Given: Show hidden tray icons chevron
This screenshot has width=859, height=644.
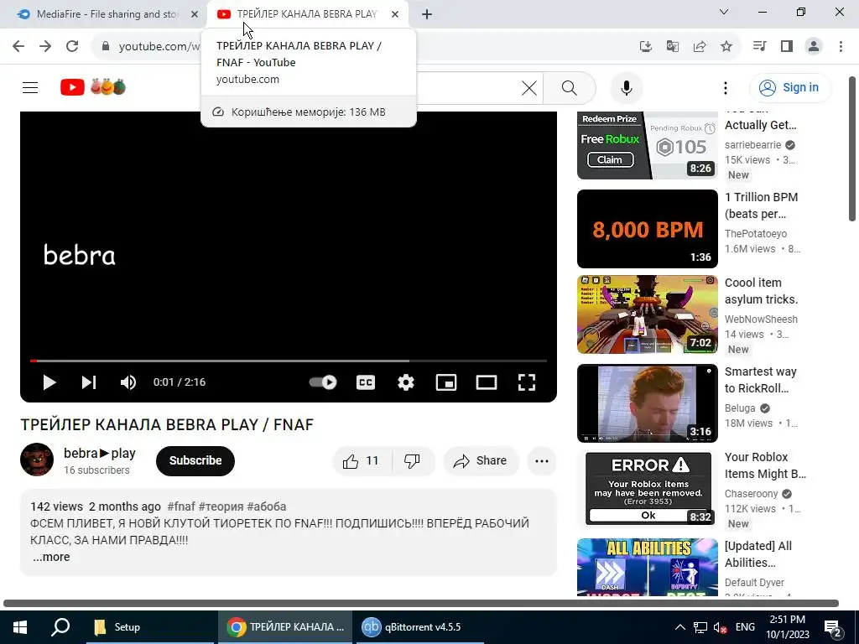Looking at the screenshot, I should 679,627.
